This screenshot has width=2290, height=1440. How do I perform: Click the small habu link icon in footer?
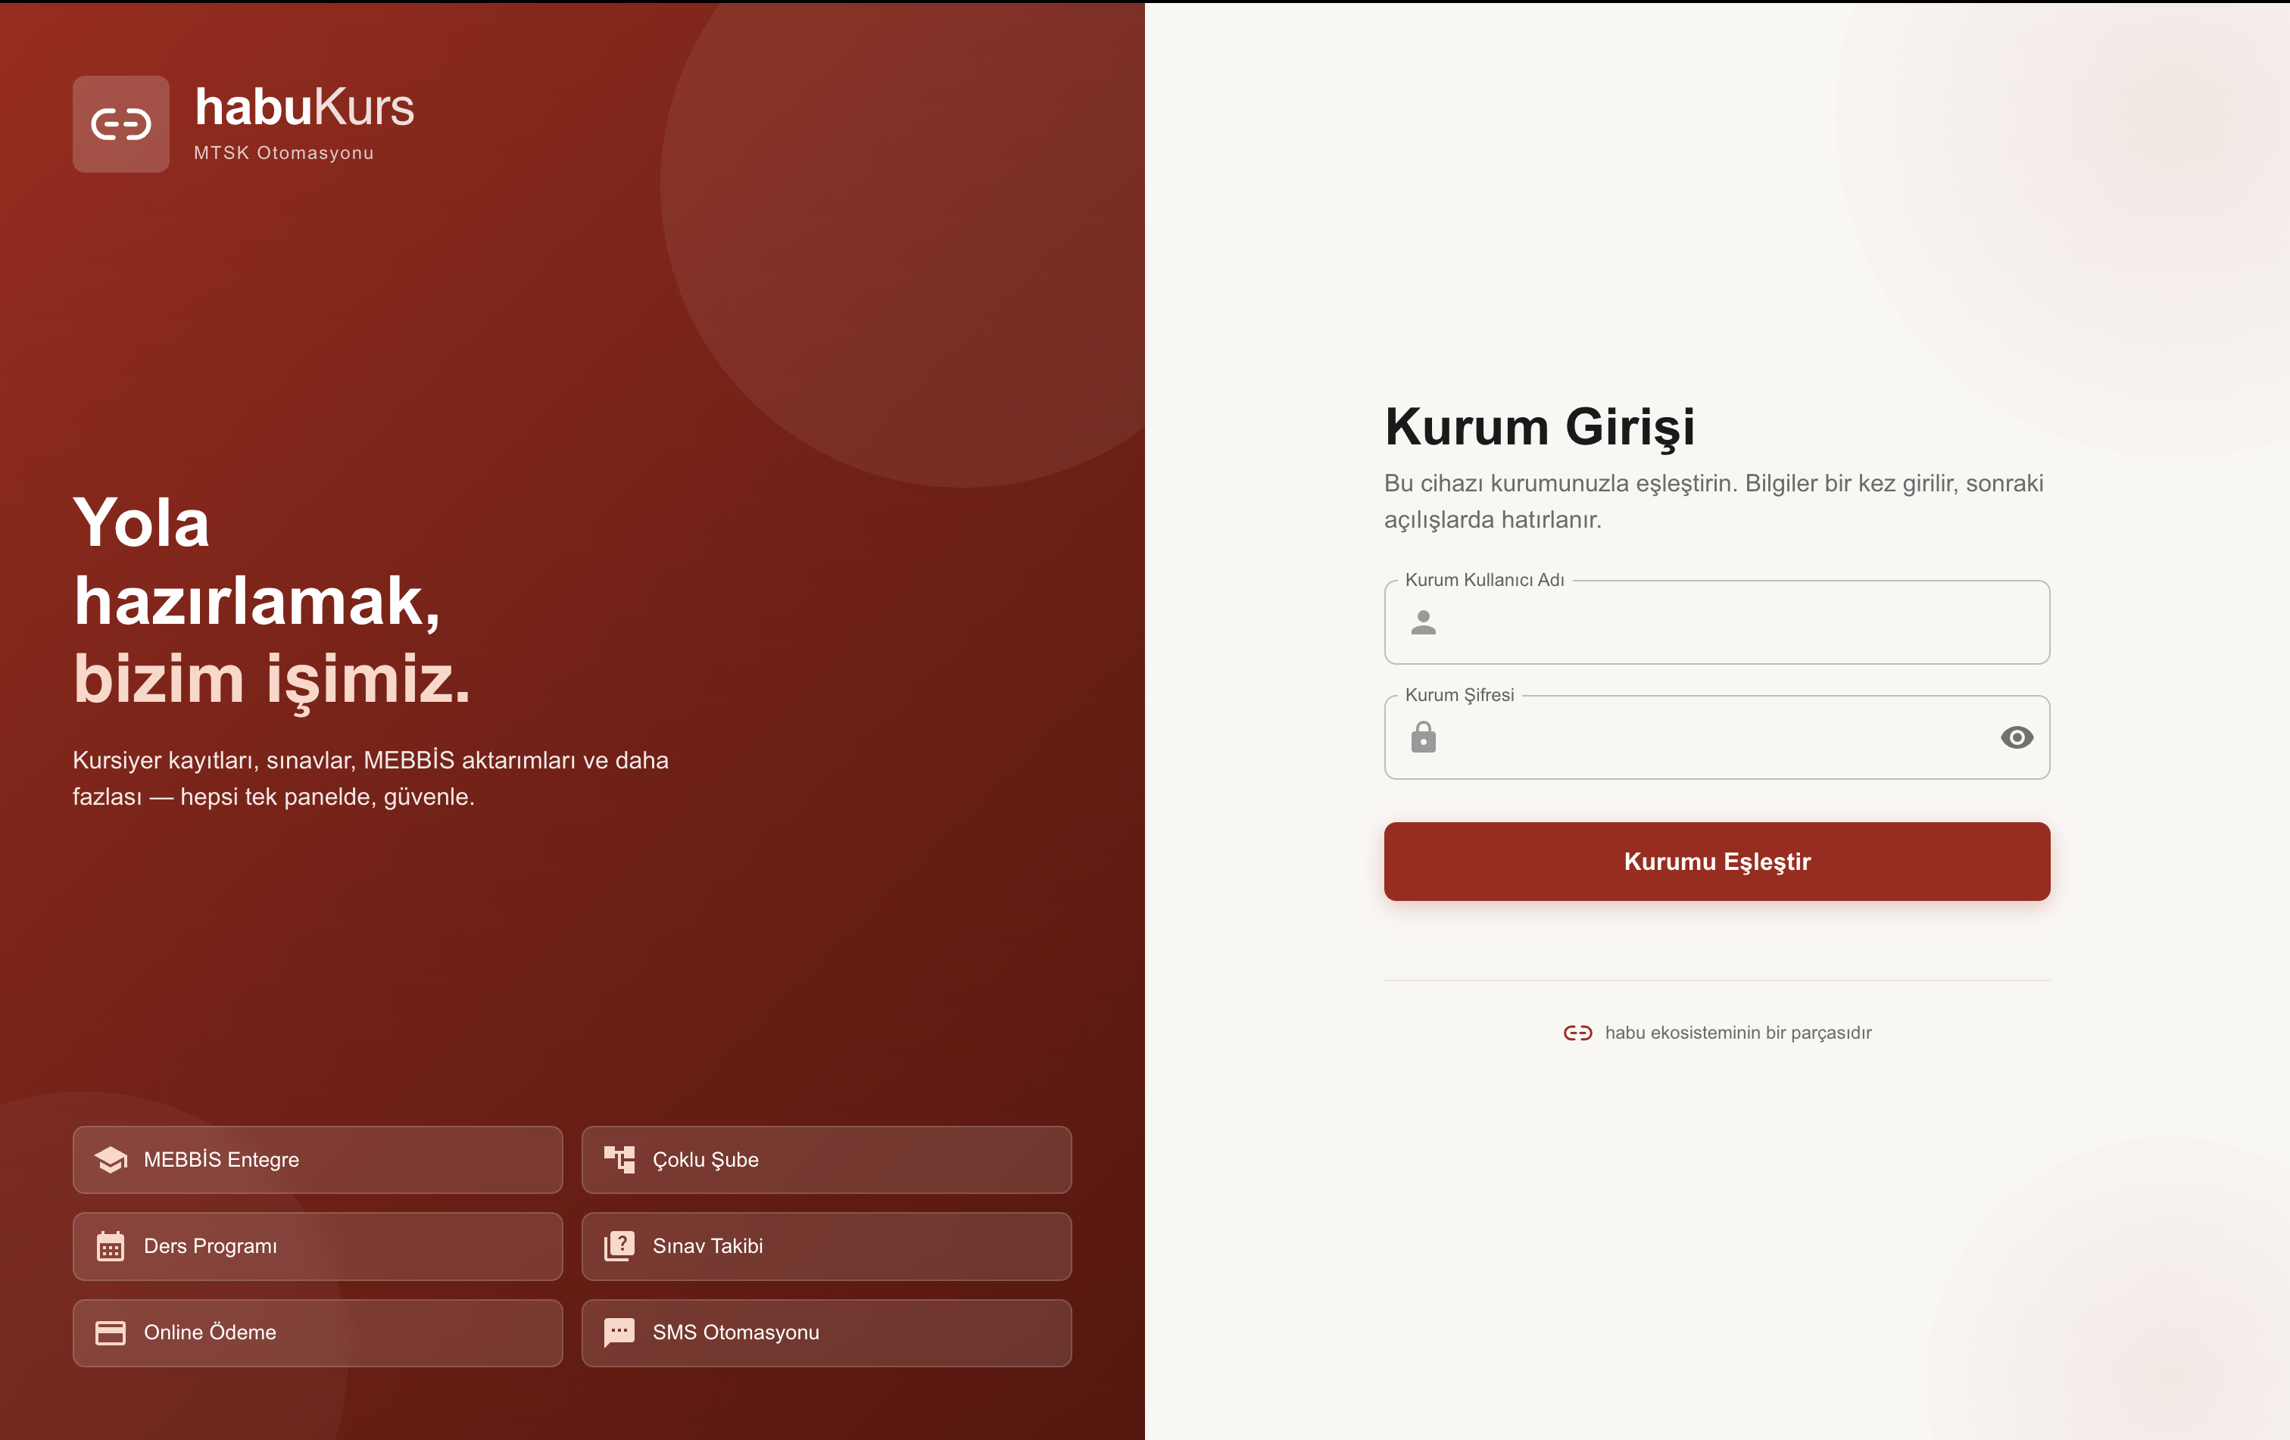[1577, 1033]
